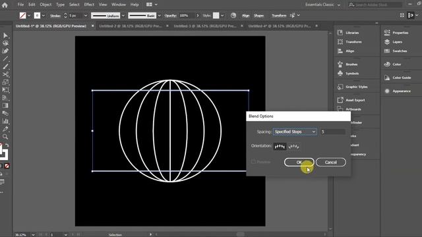Select the Line Segment tool

pyautogui.click(x=5, y=59)
